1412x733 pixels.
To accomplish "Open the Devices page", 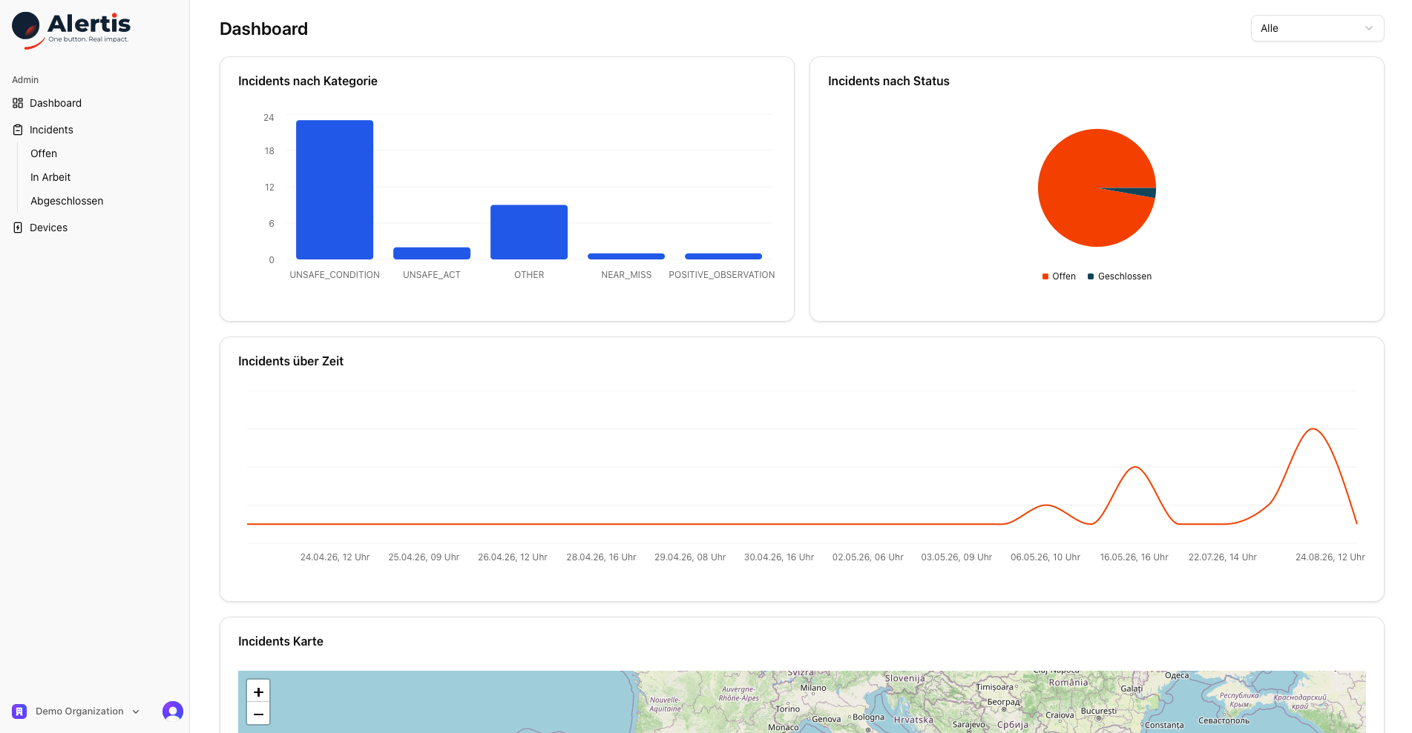I will (48, 228).
